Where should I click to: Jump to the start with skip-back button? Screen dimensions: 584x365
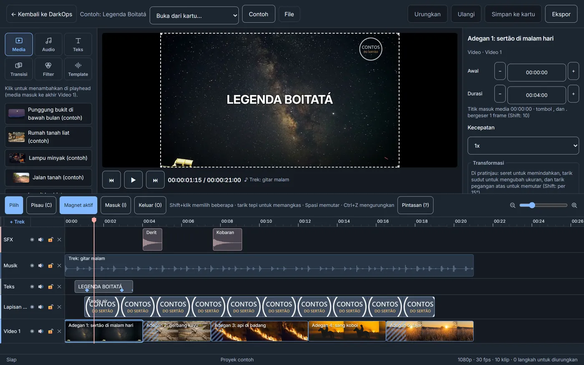pos(111,180)
